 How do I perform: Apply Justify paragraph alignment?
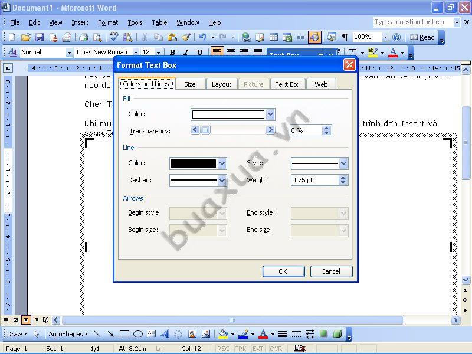[x=258, y=52]
